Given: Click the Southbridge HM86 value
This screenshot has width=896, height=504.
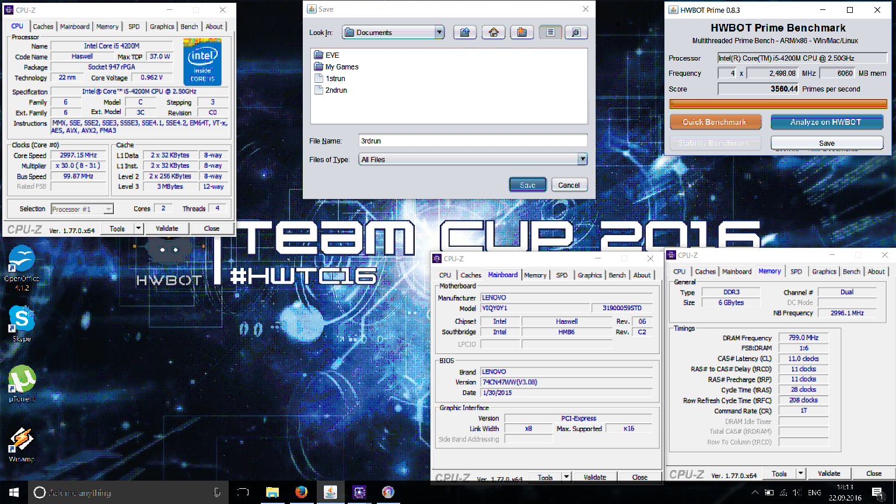Looking at the screenshot, I should pyautogui.click(x=566, y=332).
